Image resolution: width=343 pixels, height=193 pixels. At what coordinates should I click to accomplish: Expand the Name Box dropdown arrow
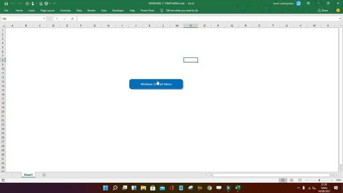point(44,19)
